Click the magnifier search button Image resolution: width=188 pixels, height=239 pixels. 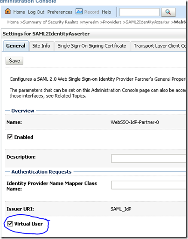(168, 12)
